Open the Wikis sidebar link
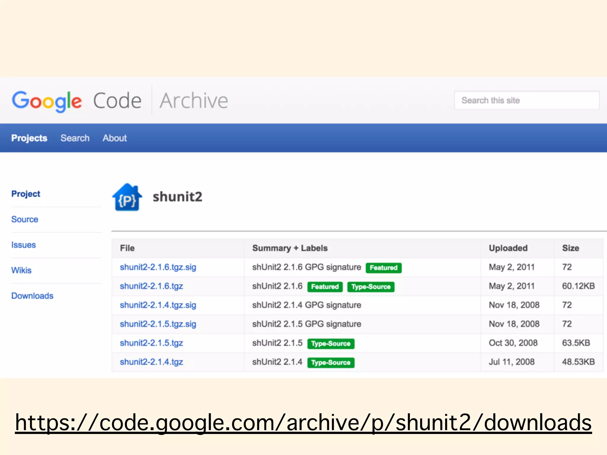 point(21,270)
